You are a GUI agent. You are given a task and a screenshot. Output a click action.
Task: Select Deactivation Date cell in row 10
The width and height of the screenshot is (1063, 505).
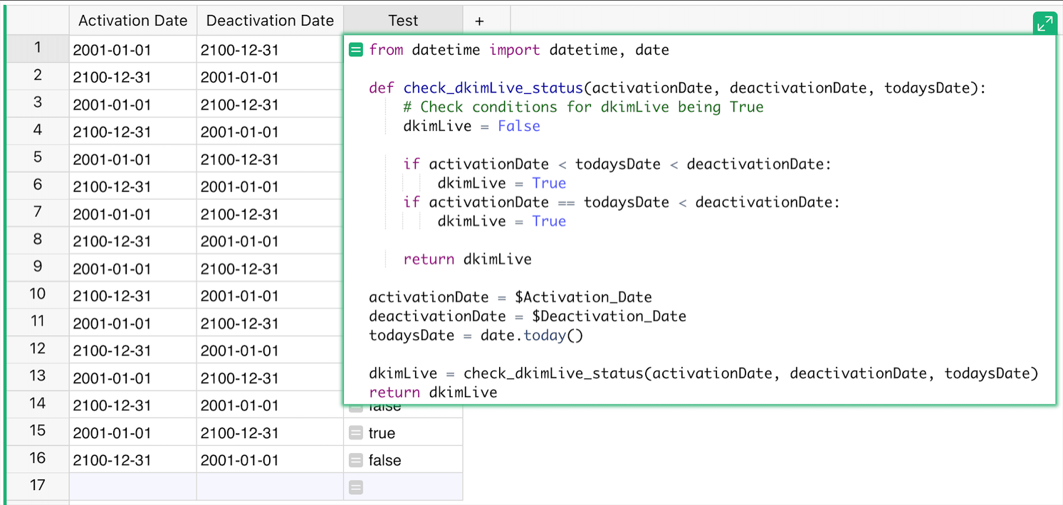click(269, 296)
